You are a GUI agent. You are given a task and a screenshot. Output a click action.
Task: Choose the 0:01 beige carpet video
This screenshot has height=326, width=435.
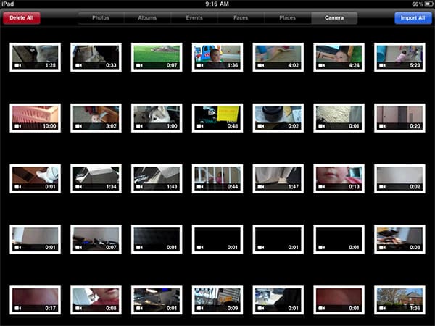click(x=339, y=118)
